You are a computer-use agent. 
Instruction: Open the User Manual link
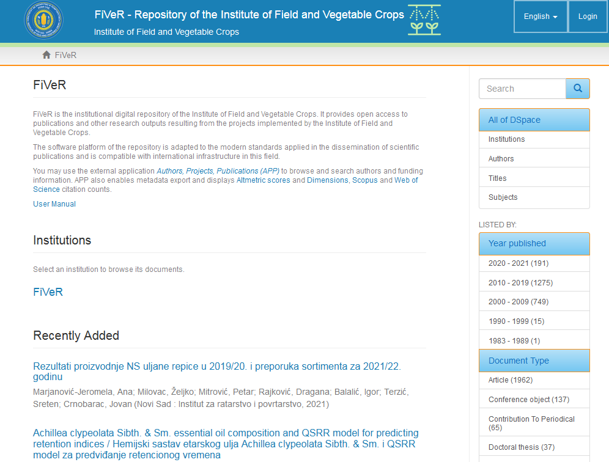point(54,204)
